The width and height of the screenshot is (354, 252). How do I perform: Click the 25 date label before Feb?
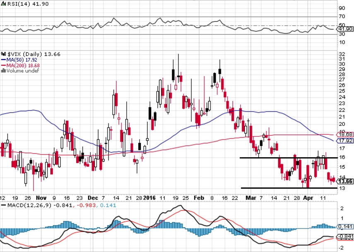coord(185,198)
